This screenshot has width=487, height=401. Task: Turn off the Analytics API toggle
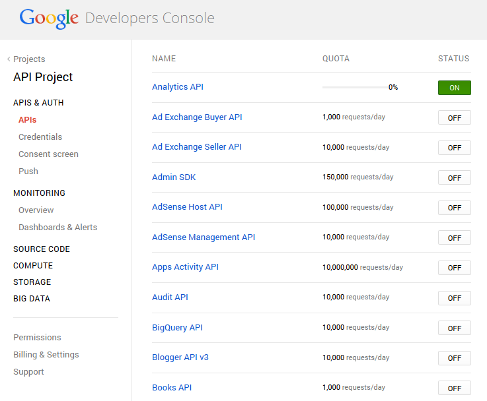pyautogui.click(x=455, y=88)
